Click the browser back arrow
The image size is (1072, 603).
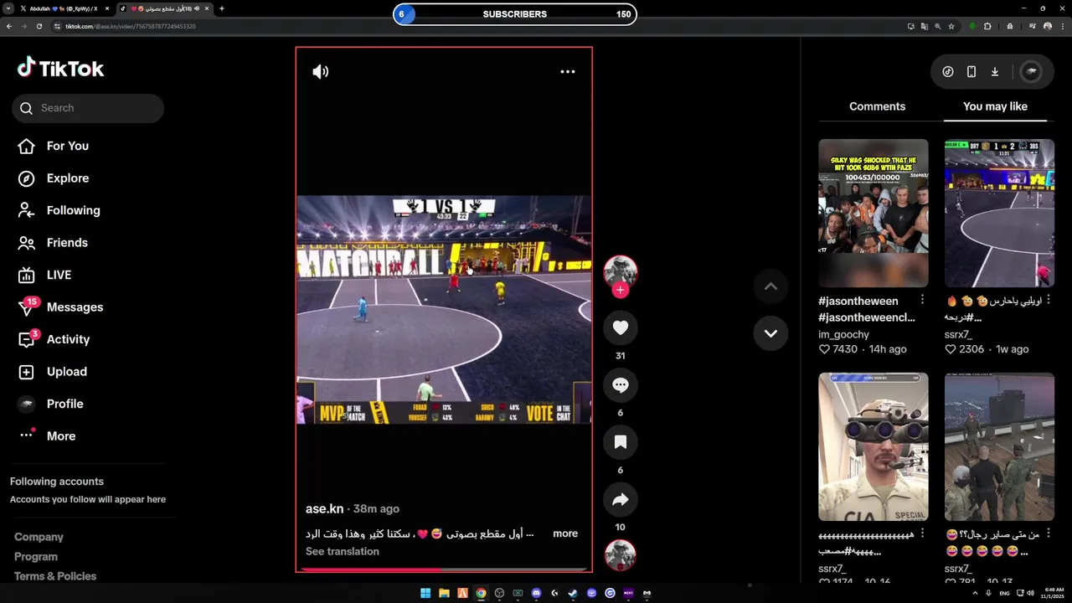[9, 26]
